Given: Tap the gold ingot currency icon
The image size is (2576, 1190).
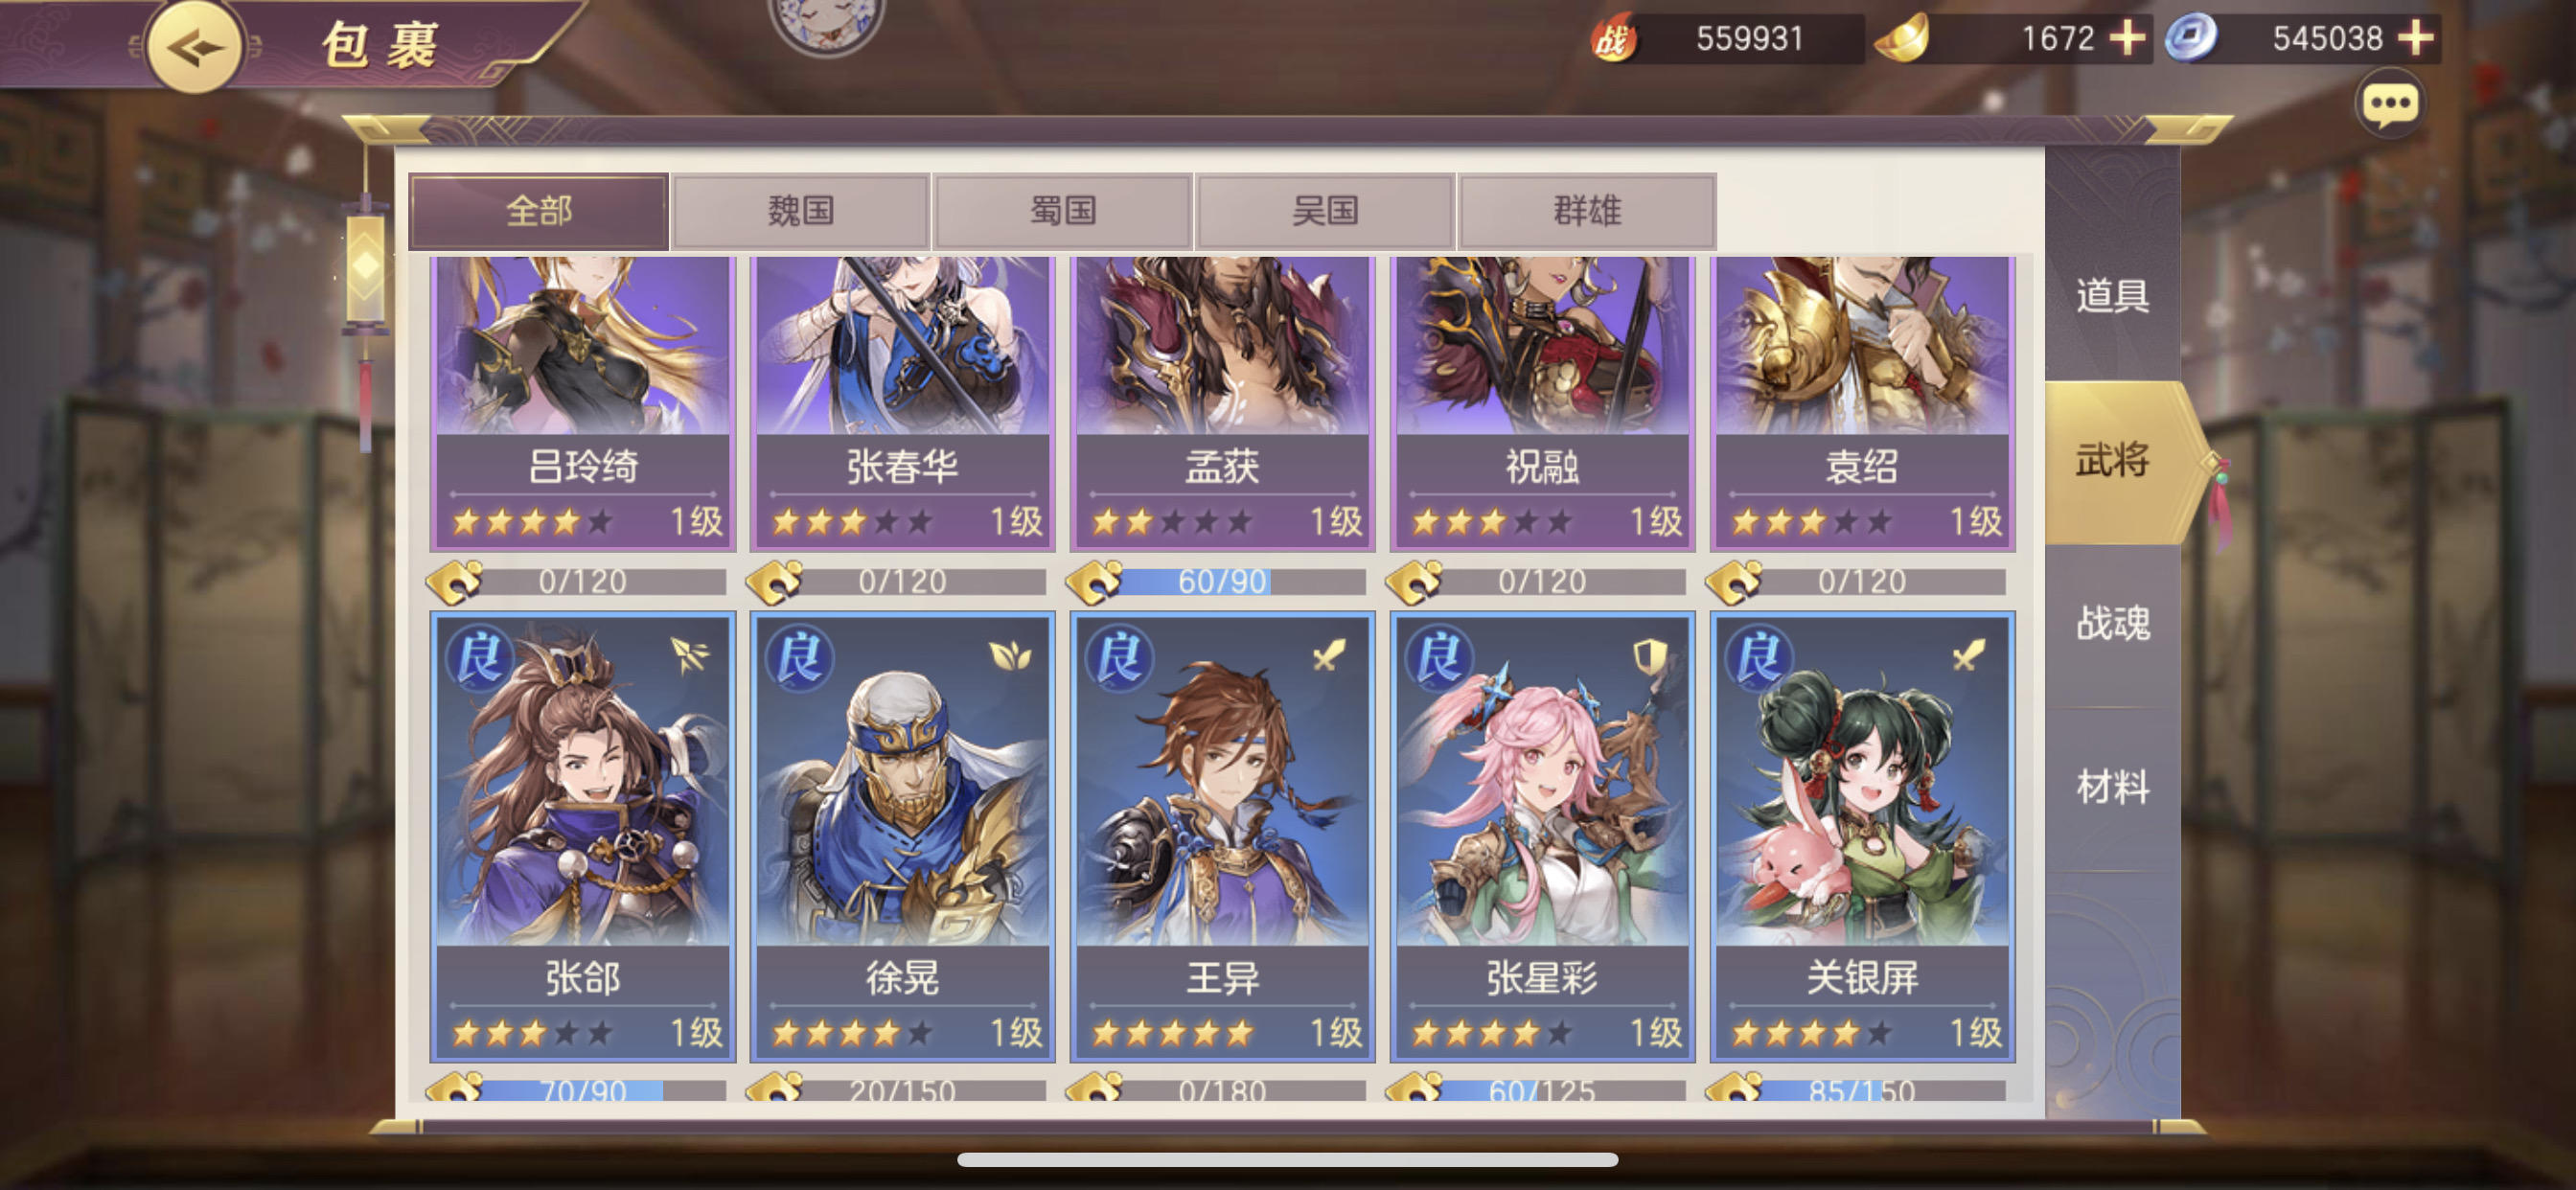Looking at the screenshot, I should tap(1901, 40).
